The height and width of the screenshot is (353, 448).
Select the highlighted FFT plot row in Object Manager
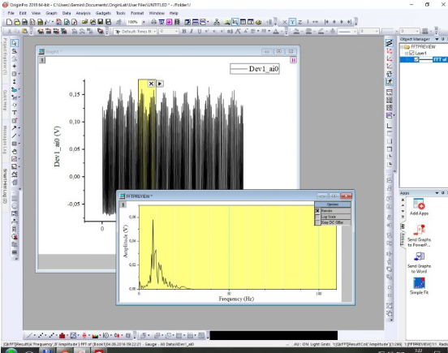pyautogui.click(x=424, y=59)
